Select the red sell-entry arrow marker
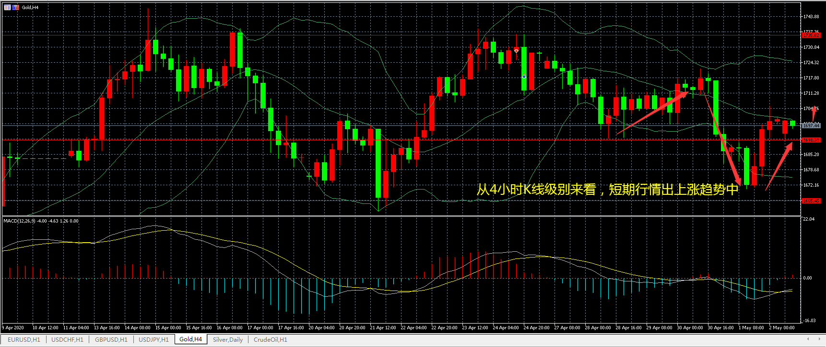 (x=516, y=50)
